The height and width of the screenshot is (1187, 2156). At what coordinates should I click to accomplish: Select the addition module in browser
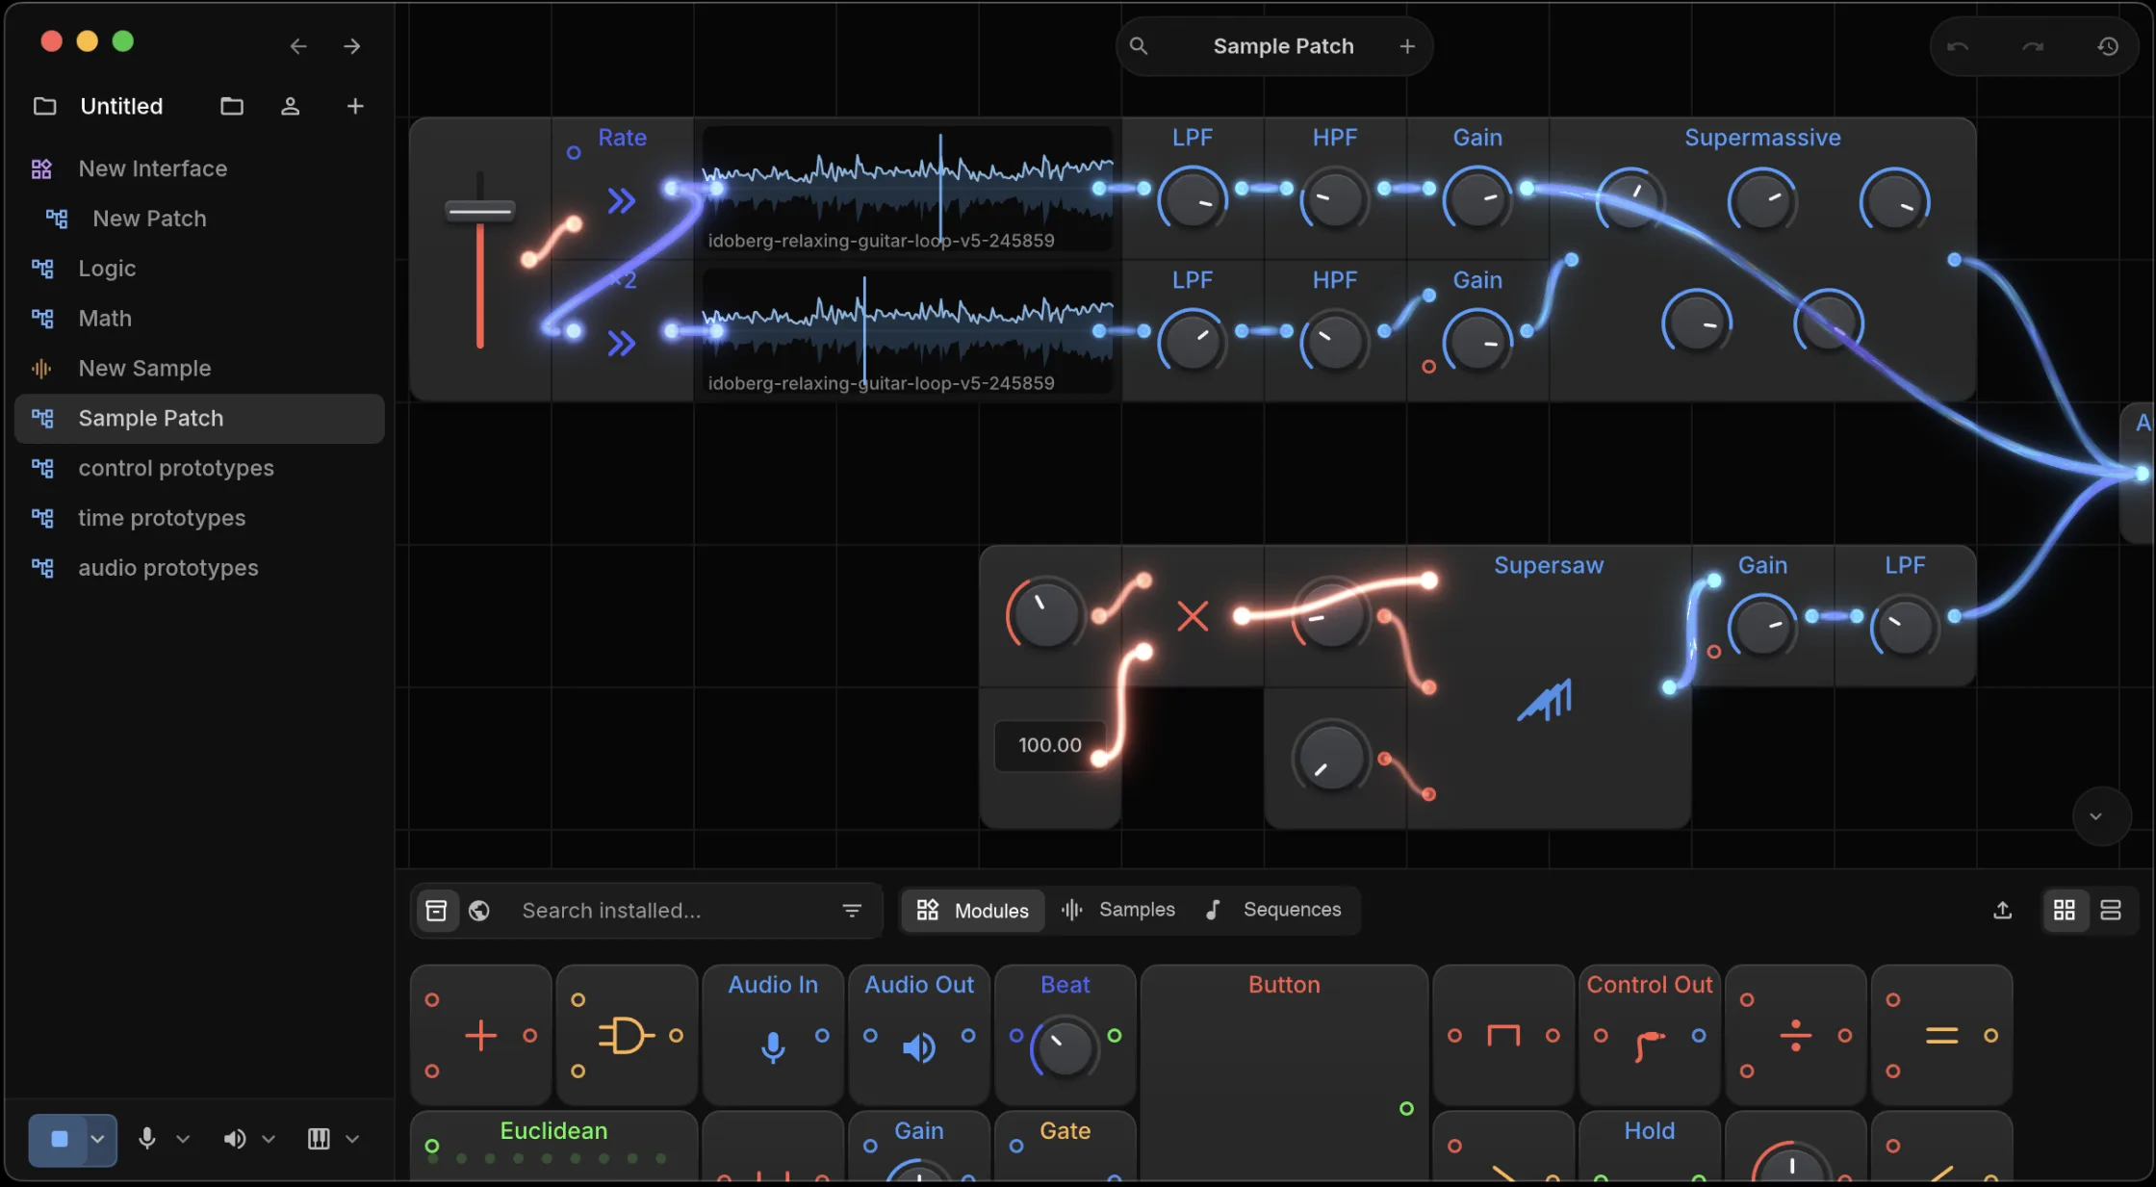(481, 1036)
